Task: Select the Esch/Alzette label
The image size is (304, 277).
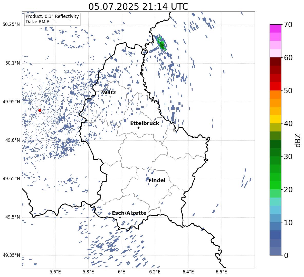Action: (x=129, y=213)
